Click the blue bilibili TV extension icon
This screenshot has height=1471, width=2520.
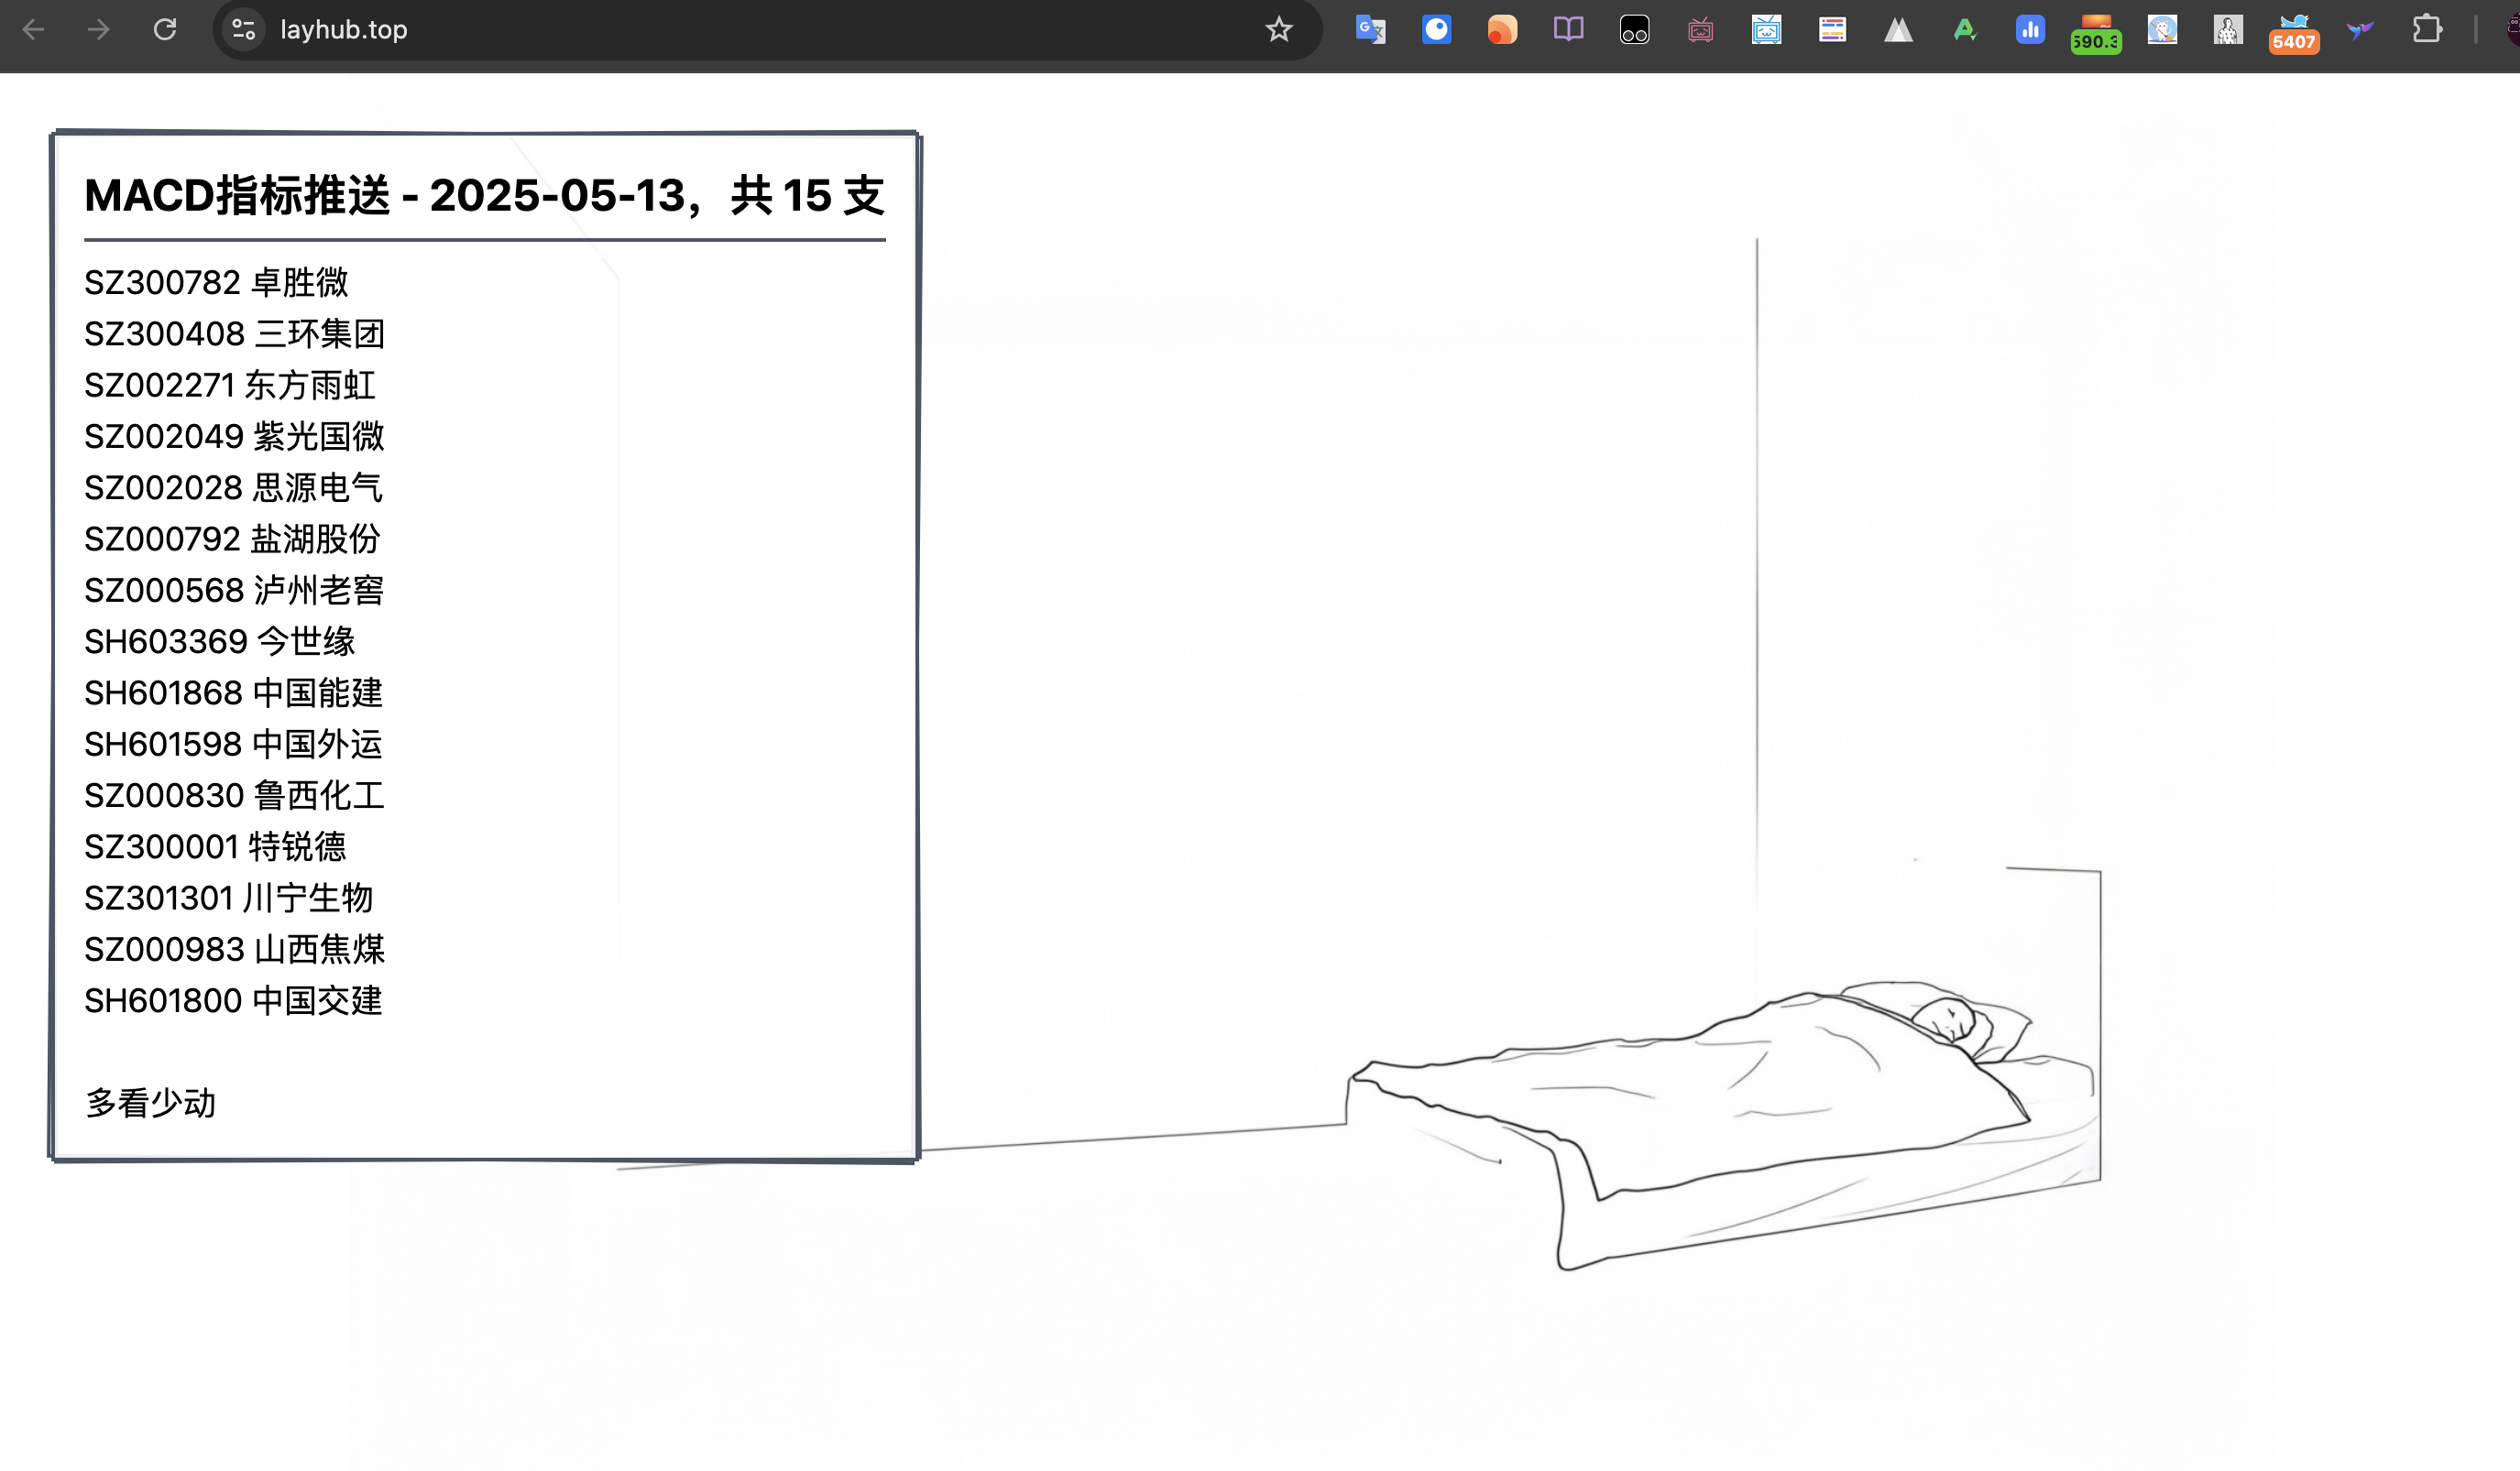tap(1766, 30)
